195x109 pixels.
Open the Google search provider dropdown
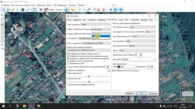pos(82,5)
